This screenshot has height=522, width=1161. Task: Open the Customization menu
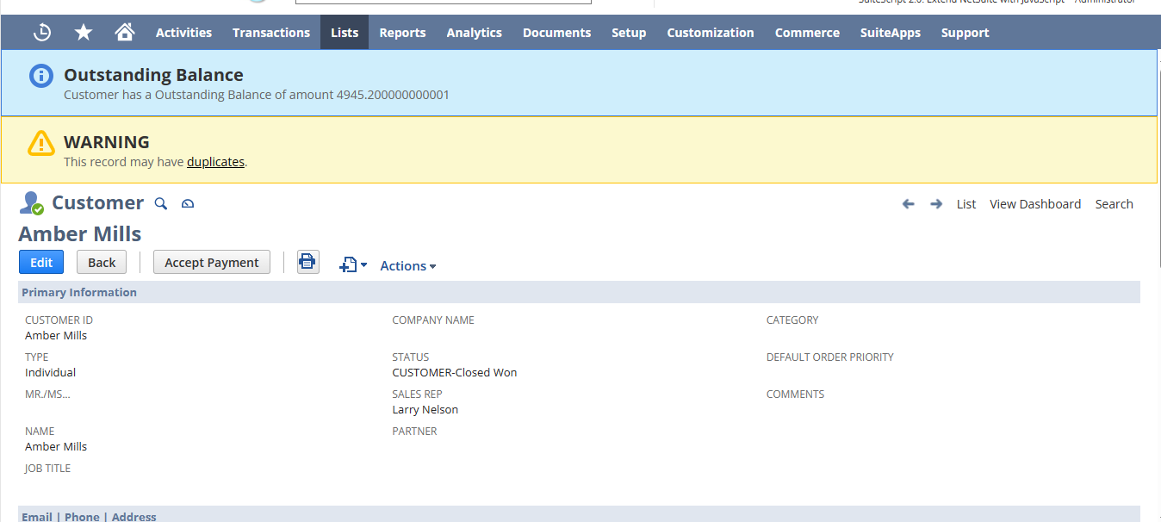[710, 33]
